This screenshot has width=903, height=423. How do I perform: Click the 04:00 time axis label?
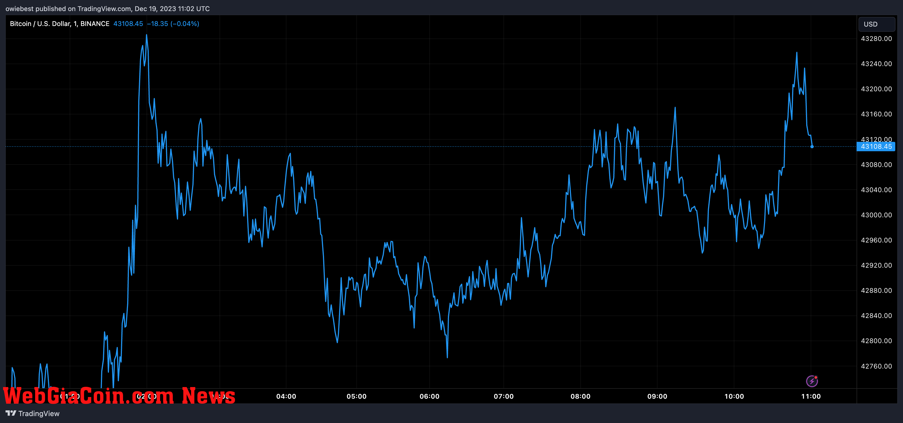click(x=286, y=396)
